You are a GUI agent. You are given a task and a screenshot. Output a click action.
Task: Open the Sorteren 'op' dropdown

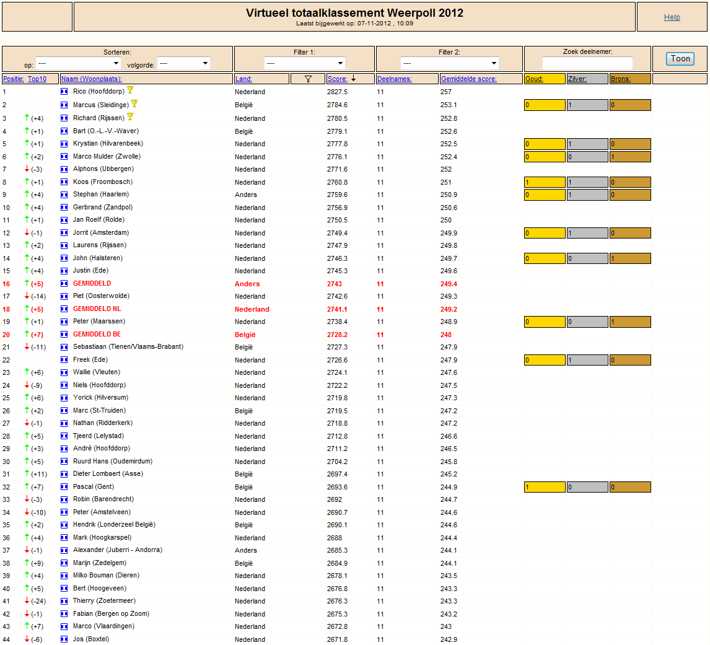pos(78,63)
